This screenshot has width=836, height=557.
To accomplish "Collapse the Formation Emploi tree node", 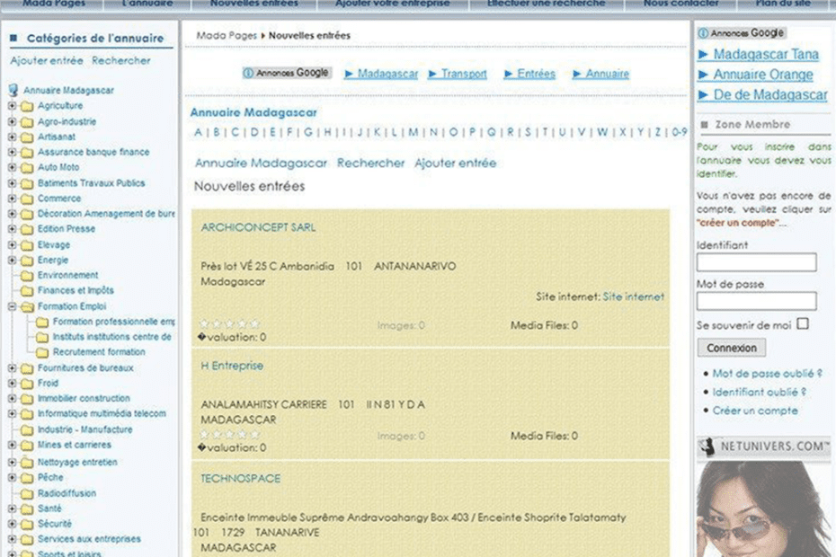I will 13,306.
